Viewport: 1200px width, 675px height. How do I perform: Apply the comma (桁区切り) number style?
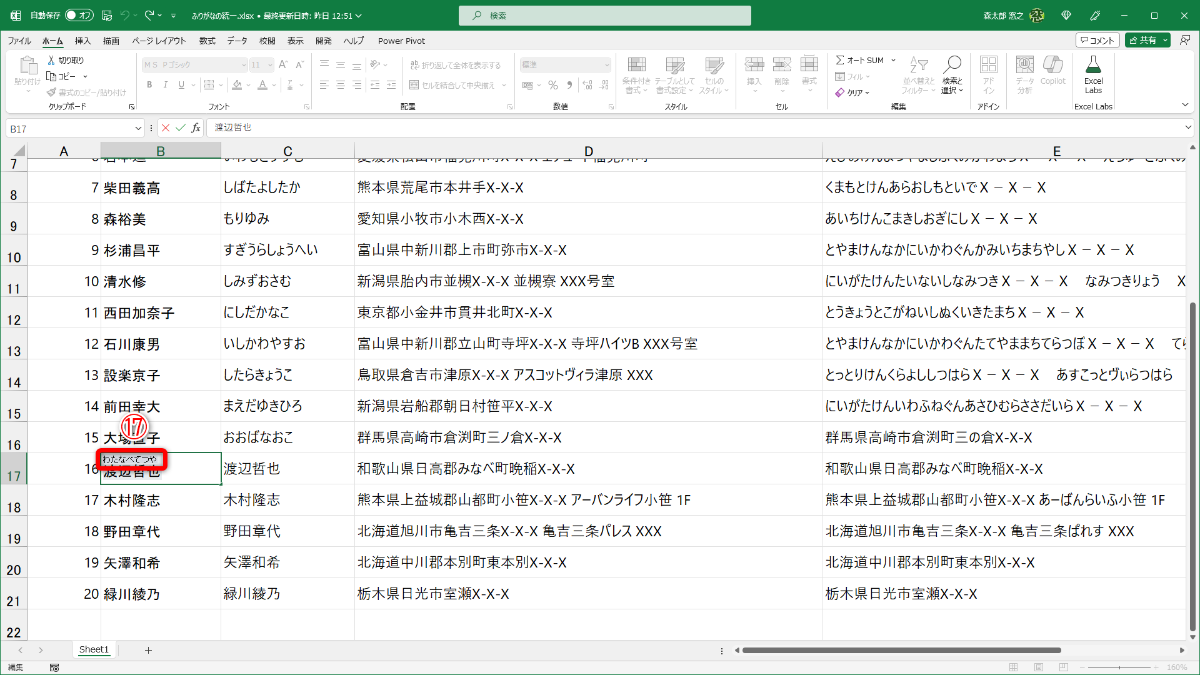[569, 86]
